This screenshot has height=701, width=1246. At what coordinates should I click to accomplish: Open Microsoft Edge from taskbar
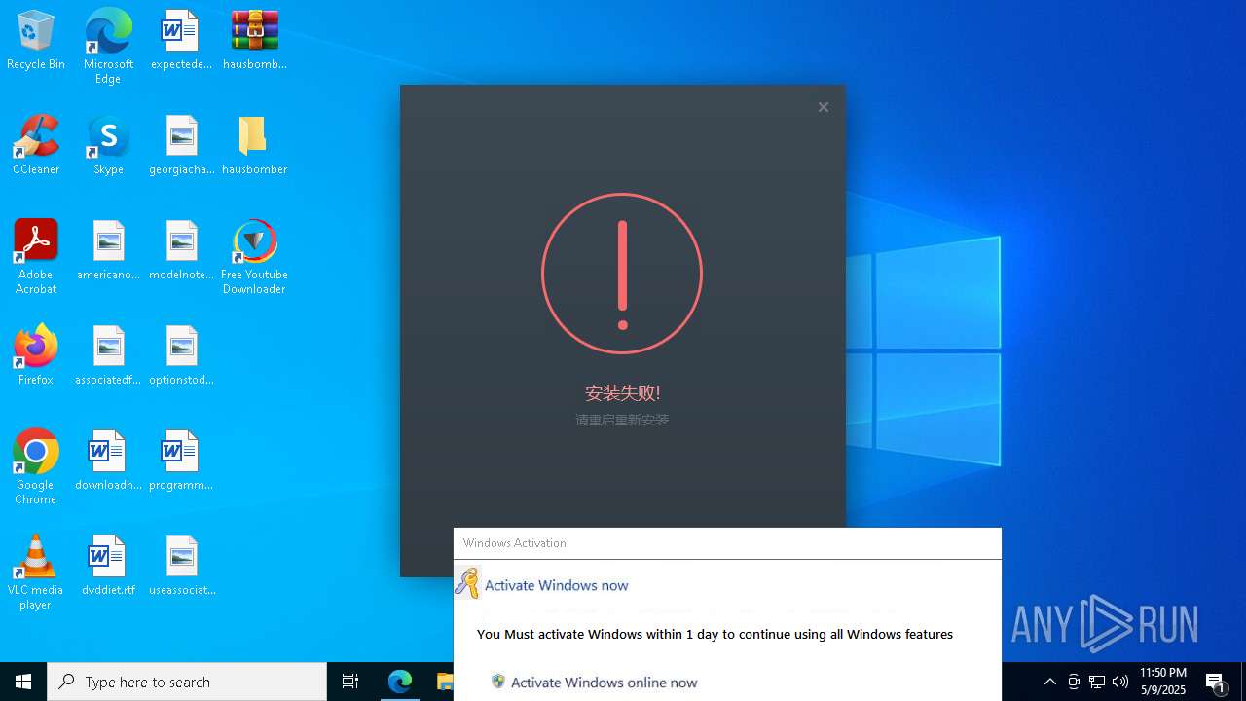click(400, 682)
